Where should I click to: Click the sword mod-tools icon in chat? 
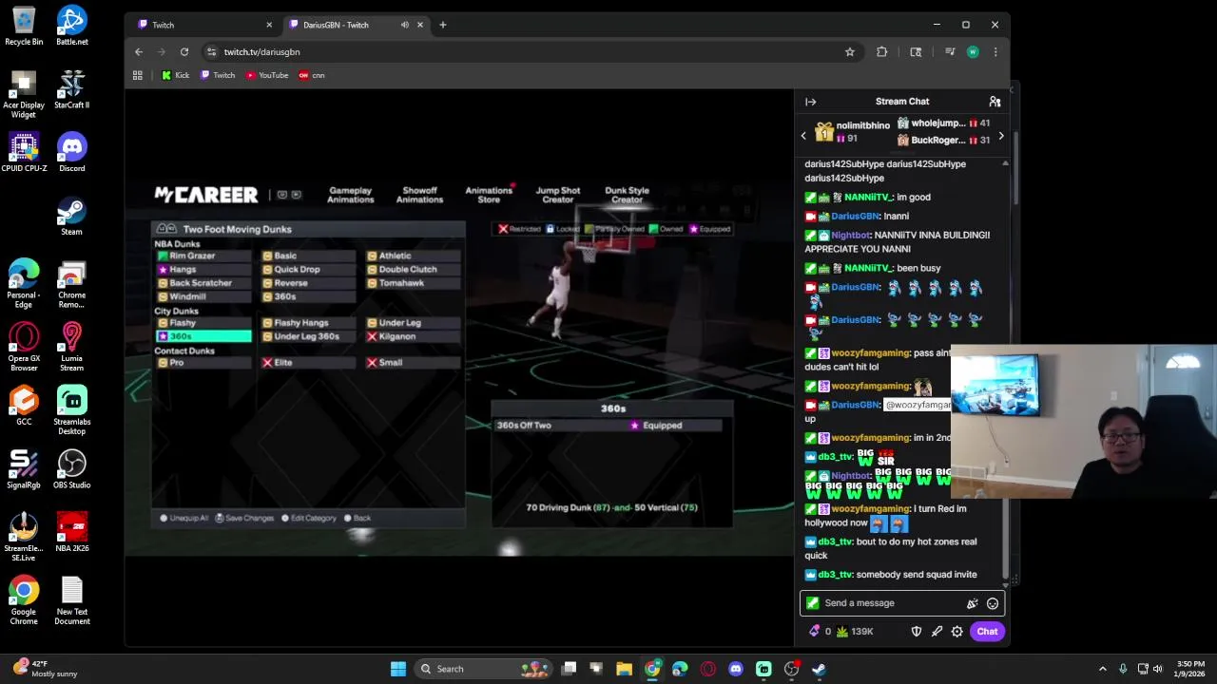click(937, 632)
